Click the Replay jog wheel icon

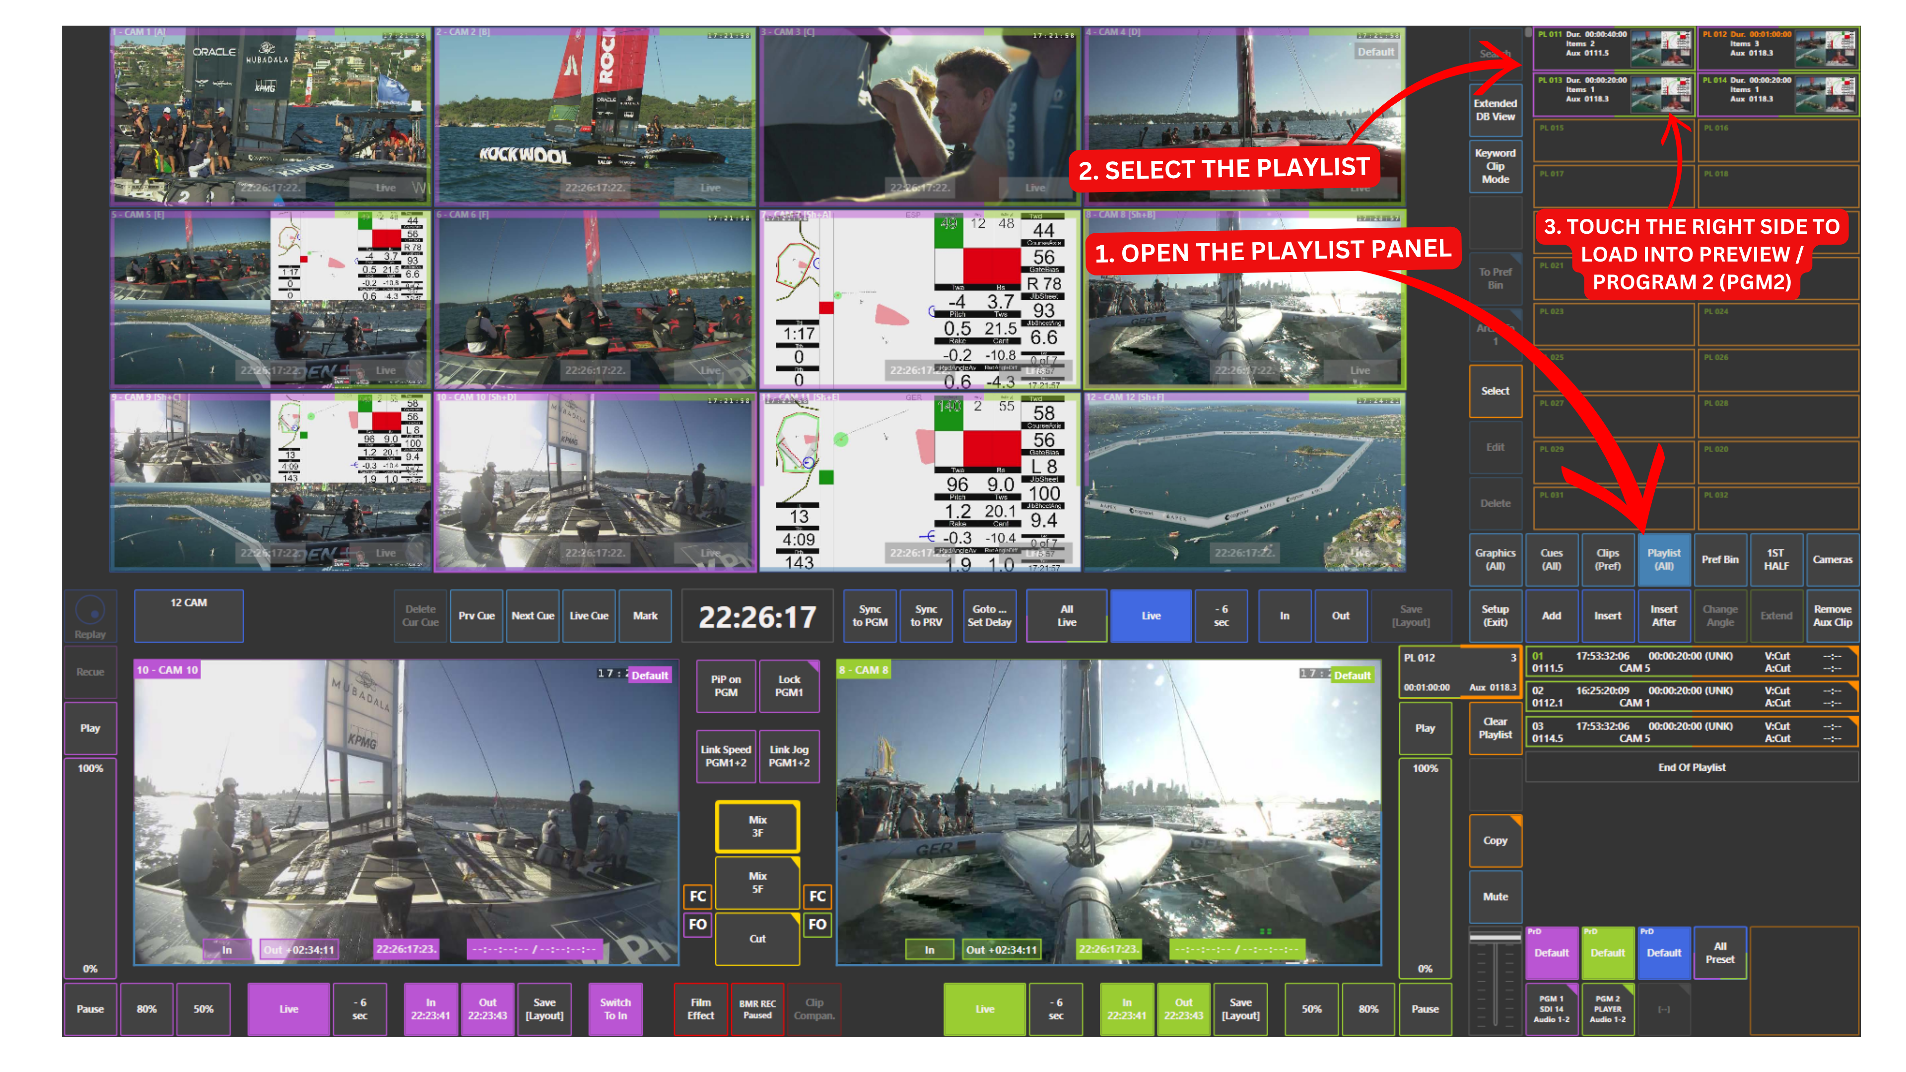(90, 610)
